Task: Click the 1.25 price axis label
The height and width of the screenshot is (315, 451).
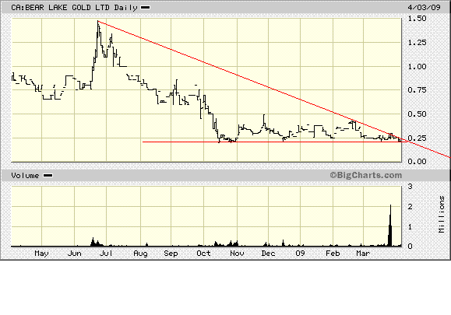Action: [417, 43]
